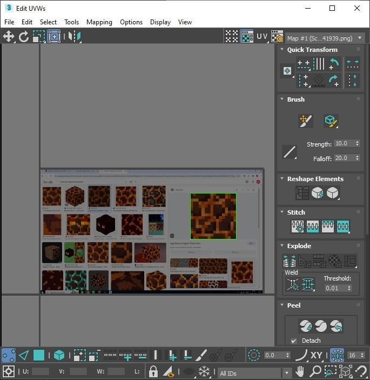Rotate 90 degrees clockwise icon

click(x=334, y=81)
